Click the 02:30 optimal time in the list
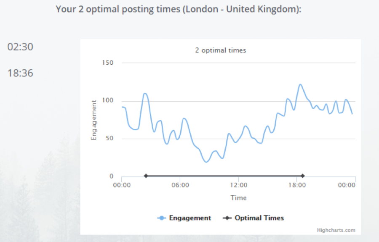Image resolution: width=379 pixels, height=242 pixels. (x=20, y=47)
